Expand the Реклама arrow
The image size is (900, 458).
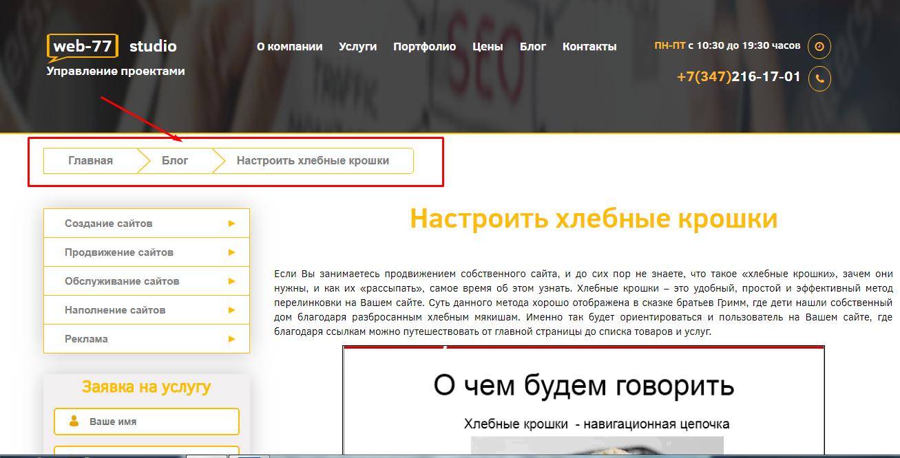coord(232,339)
